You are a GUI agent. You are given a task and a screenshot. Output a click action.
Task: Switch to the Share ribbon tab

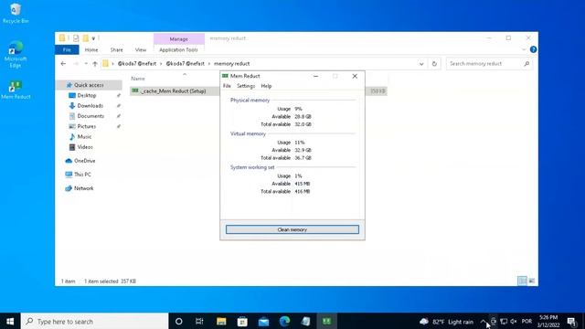tap(116, 49)
